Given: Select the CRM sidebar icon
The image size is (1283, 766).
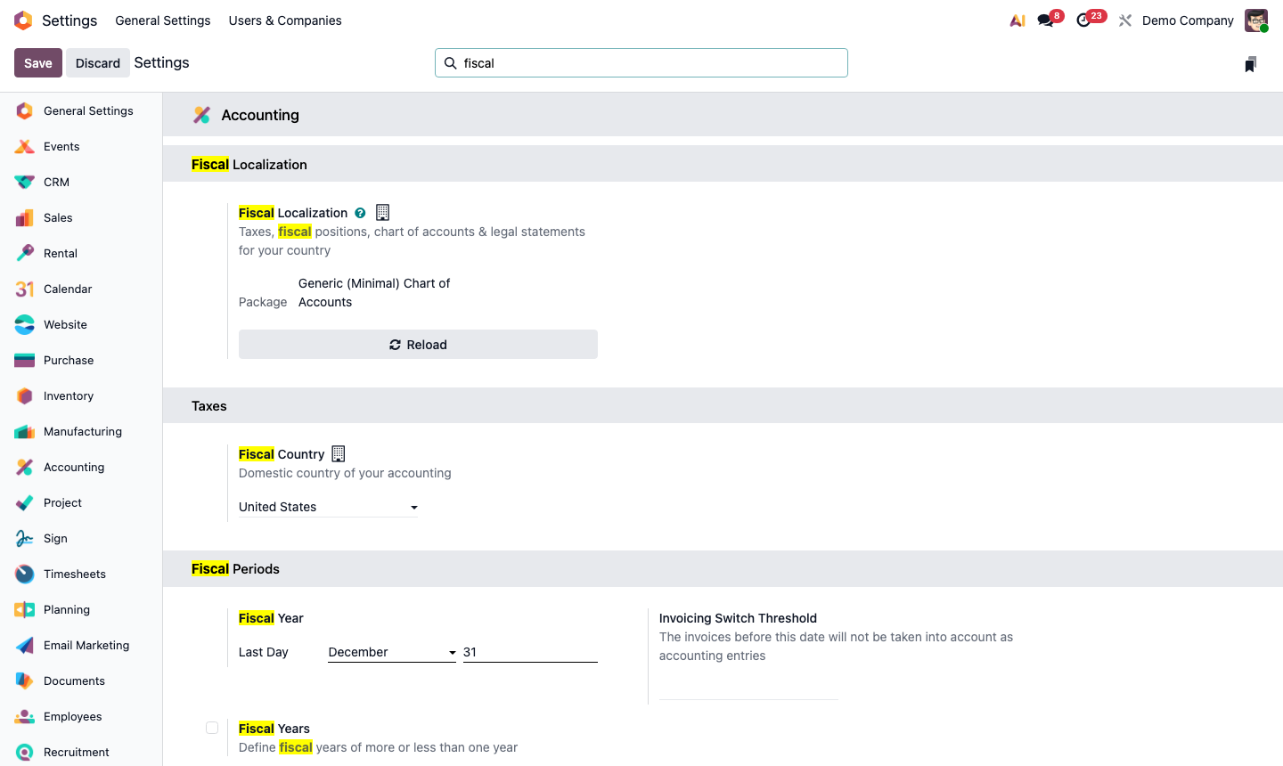Looking at the screenshot, I should (x=23, y=182).
